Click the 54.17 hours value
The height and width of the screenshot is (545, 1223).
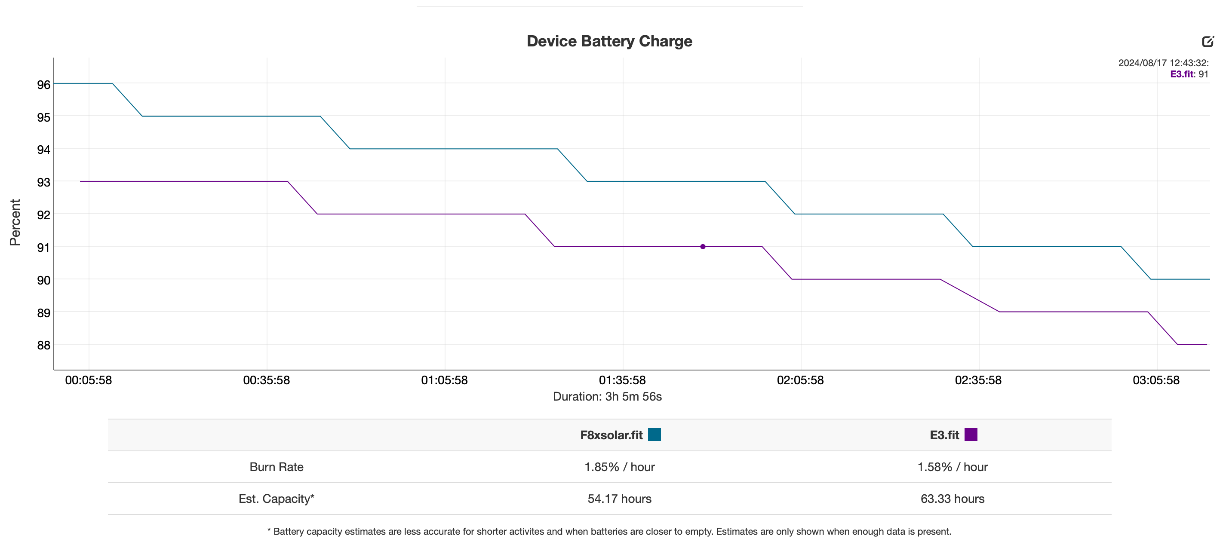click(619, 499)
